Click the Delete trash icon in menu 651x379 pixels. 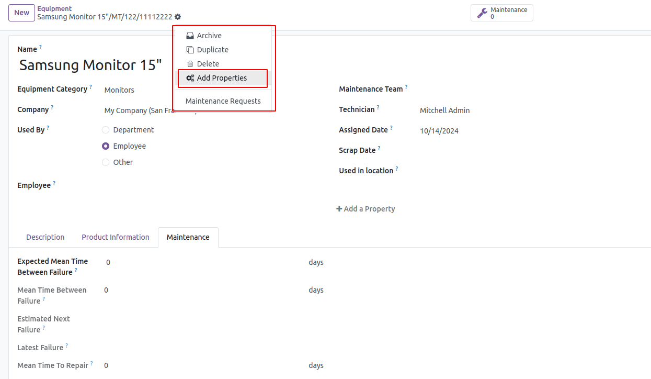point(190,64)
